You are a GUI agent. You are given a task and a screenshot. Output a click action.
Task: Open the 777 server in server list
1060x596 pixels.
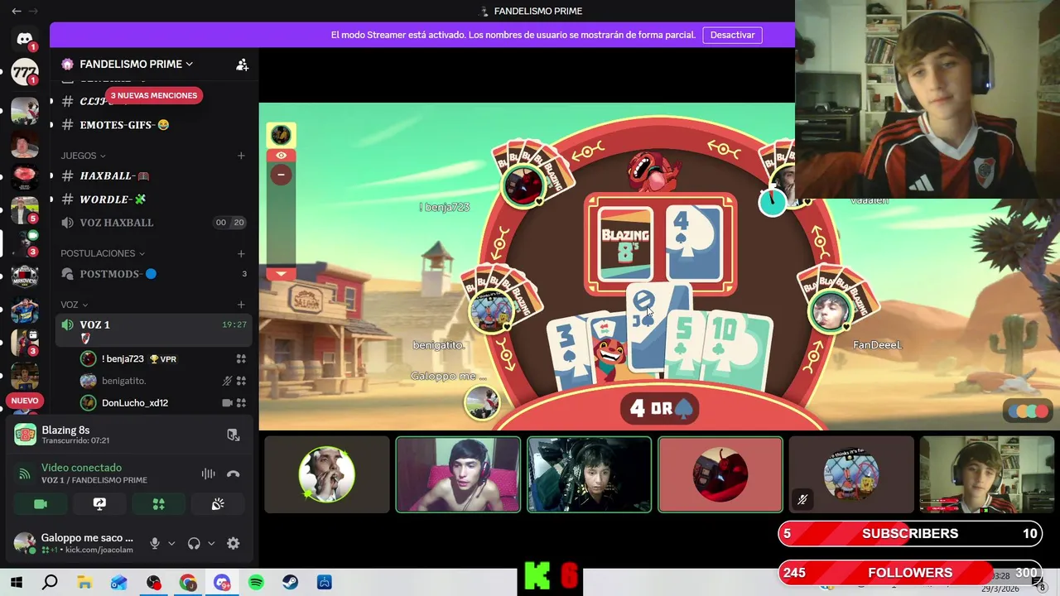[x=25, y=73]
